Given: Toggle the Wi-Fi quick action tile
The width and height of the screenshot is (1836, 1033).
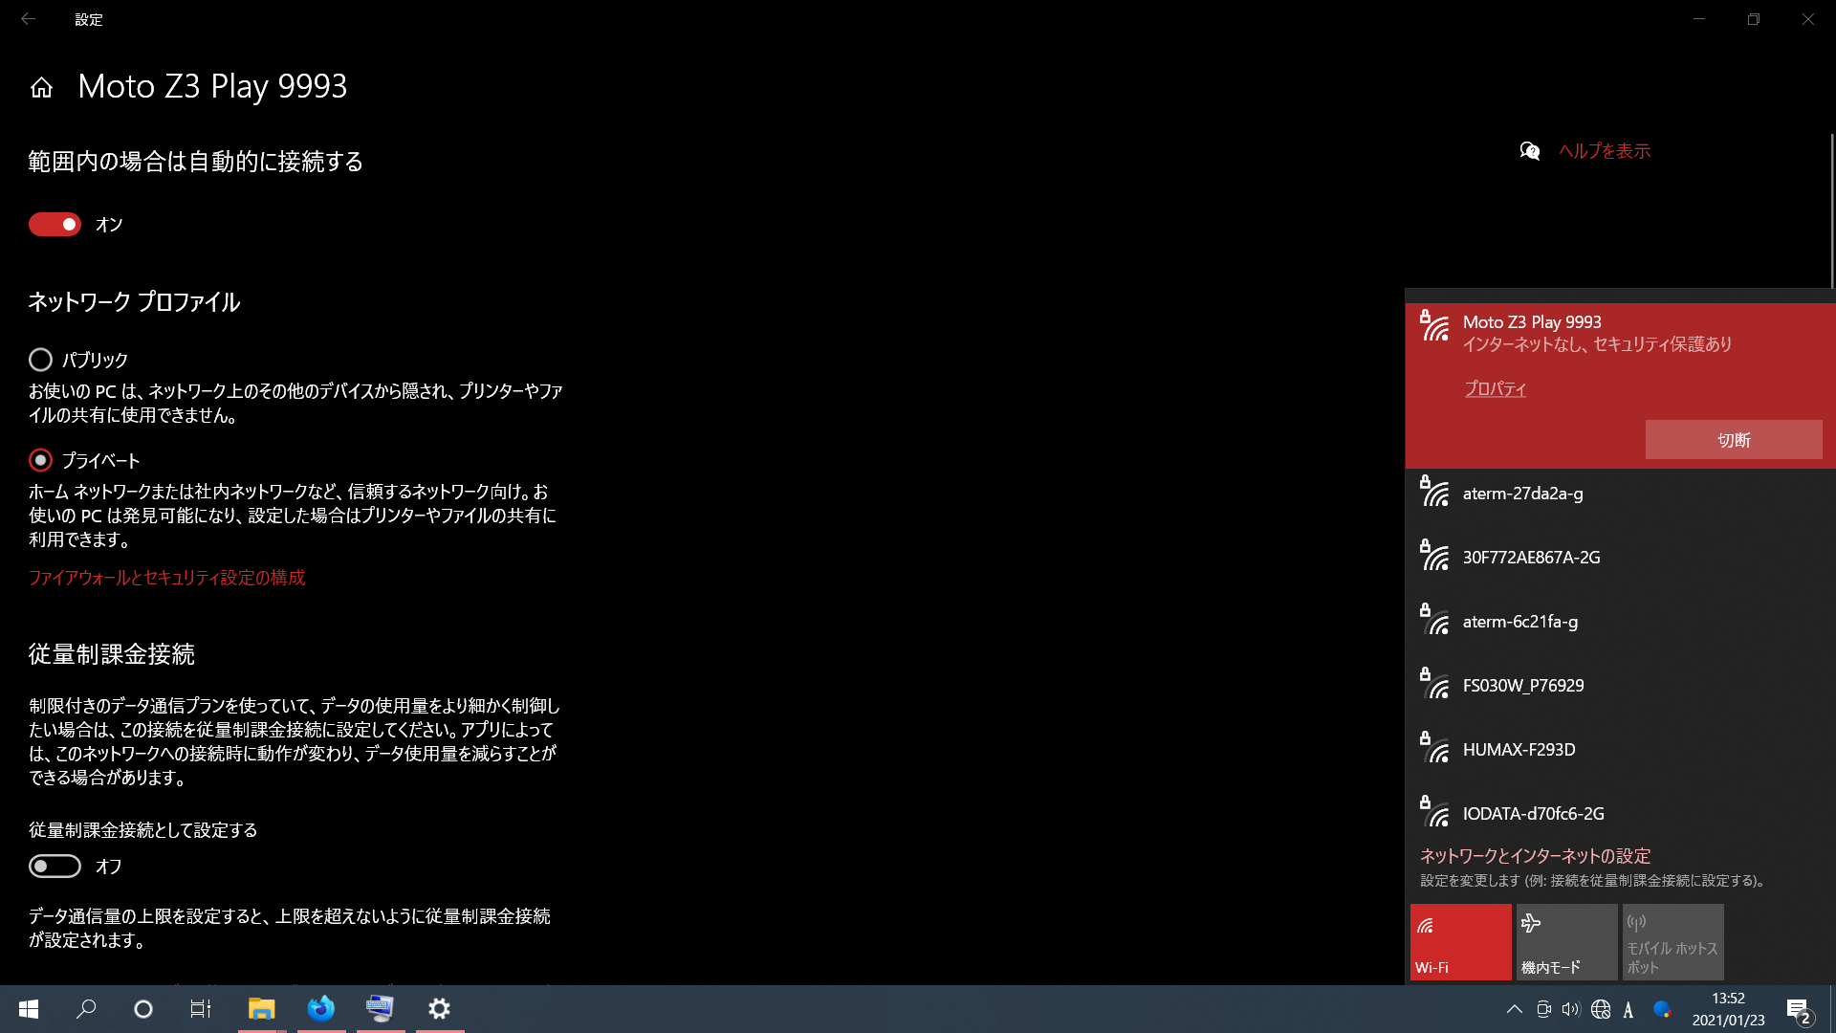Looking at the screenshot, I should tap(1461, 942).
